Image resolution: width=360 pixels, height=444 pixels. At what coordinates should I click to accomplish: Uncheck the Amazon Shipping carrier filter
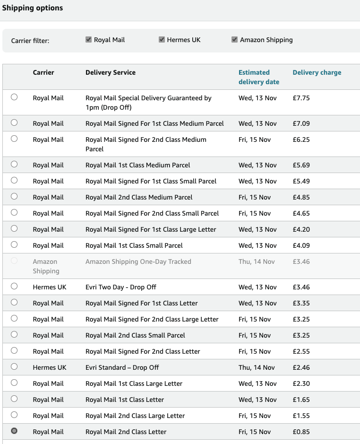click(234, 40)
